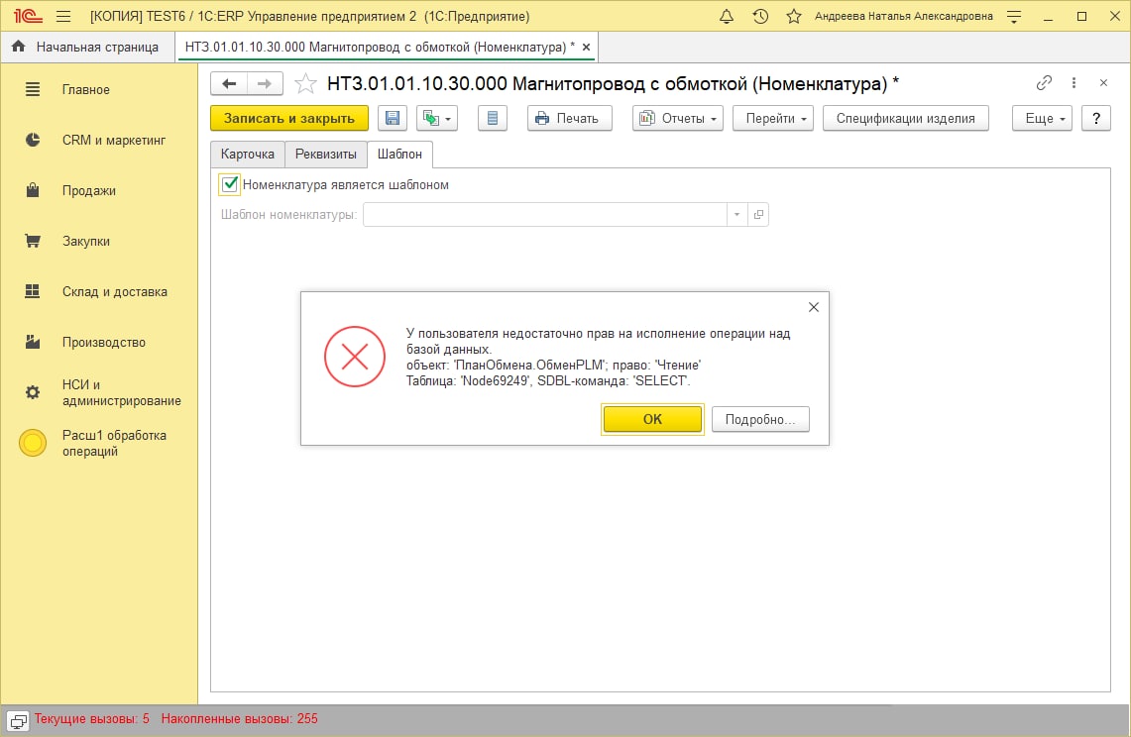The image size is (1131, 737).
Task: Copy link with the chain icon
Action: [x=1044, y=83]
